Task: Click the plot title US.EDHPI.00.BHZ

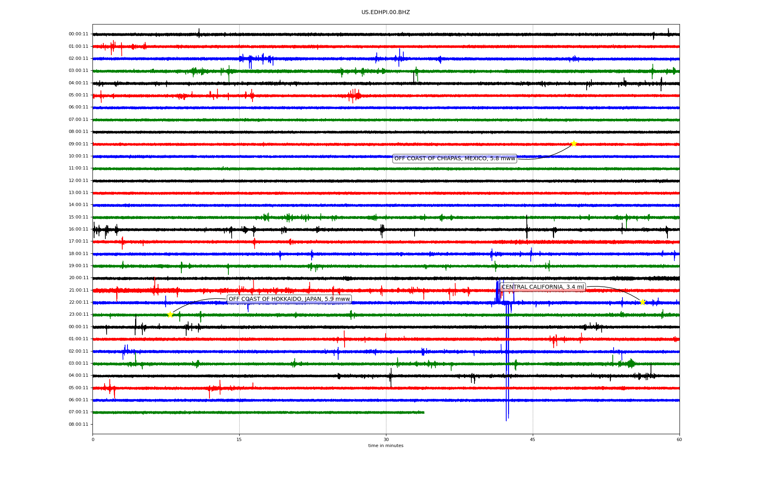Action: [x=386, y=12]
